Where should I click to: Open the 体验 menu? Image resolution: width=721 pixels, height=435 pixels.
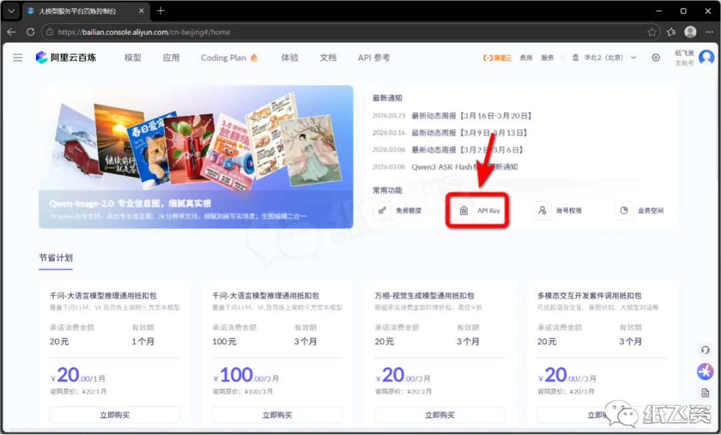(289, 57)
